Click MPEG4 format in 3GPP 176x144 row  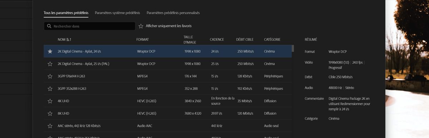142,76
